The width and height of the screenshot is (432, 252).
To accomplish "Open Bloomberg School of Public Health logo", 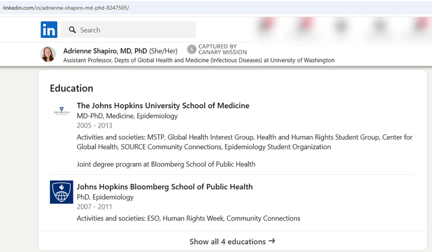I will [62, 192].
